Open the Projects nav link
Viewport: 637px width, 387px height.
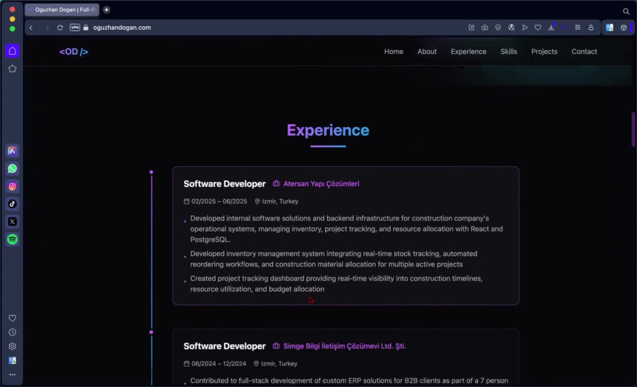tap(545, 52)
